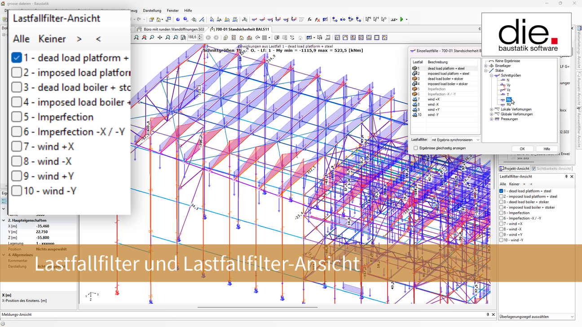Click the blue sphere node icon
582x327 pixels.
point(178,20)
